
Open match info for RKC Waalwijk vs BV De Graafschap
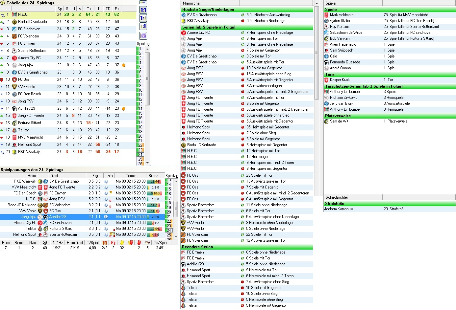(x=106, y=181)
